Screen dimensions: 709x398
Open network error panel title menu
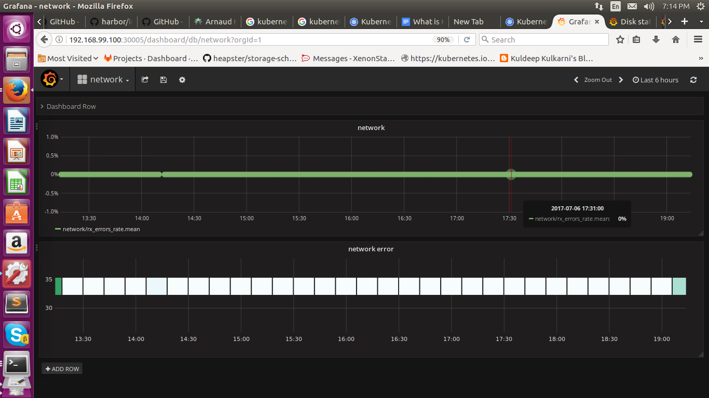[x=371, y=249]
